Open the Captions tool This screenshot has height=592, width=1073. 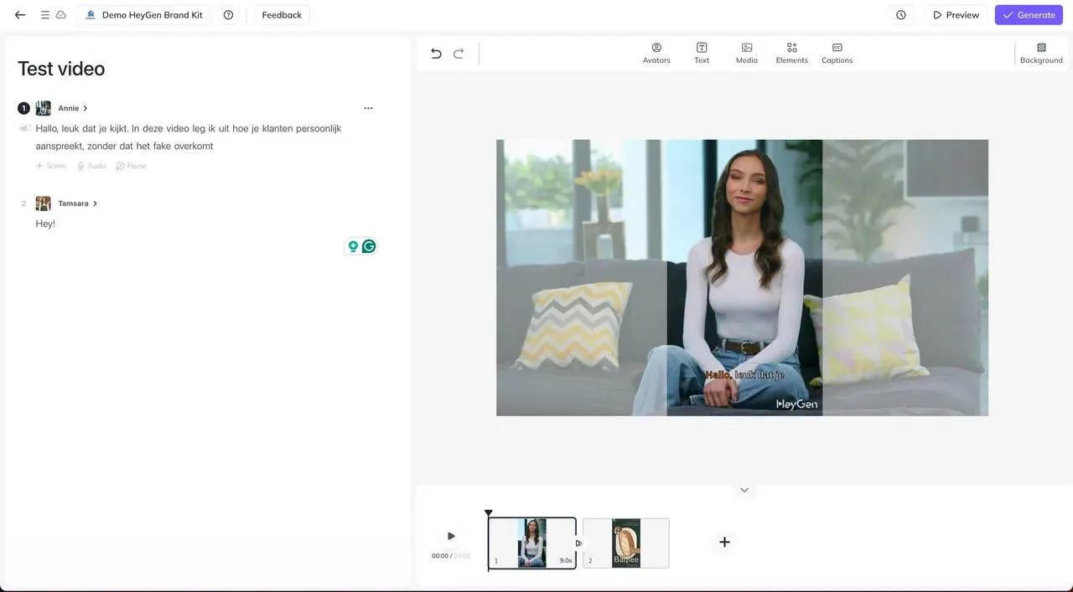(x=837, y=54)
